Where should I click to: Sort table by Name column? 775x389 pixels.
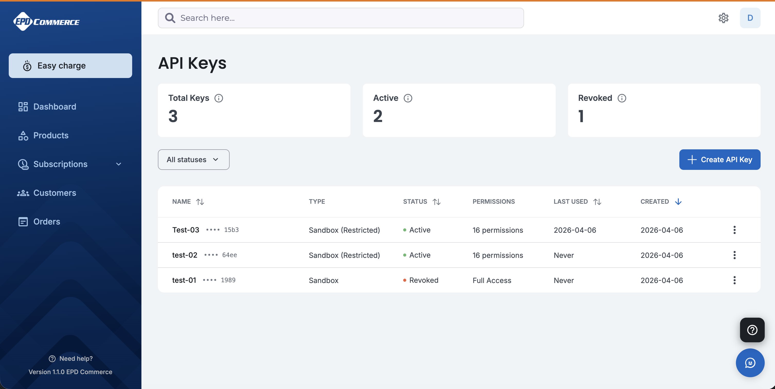pyautogui.click(x=200, y=202)
